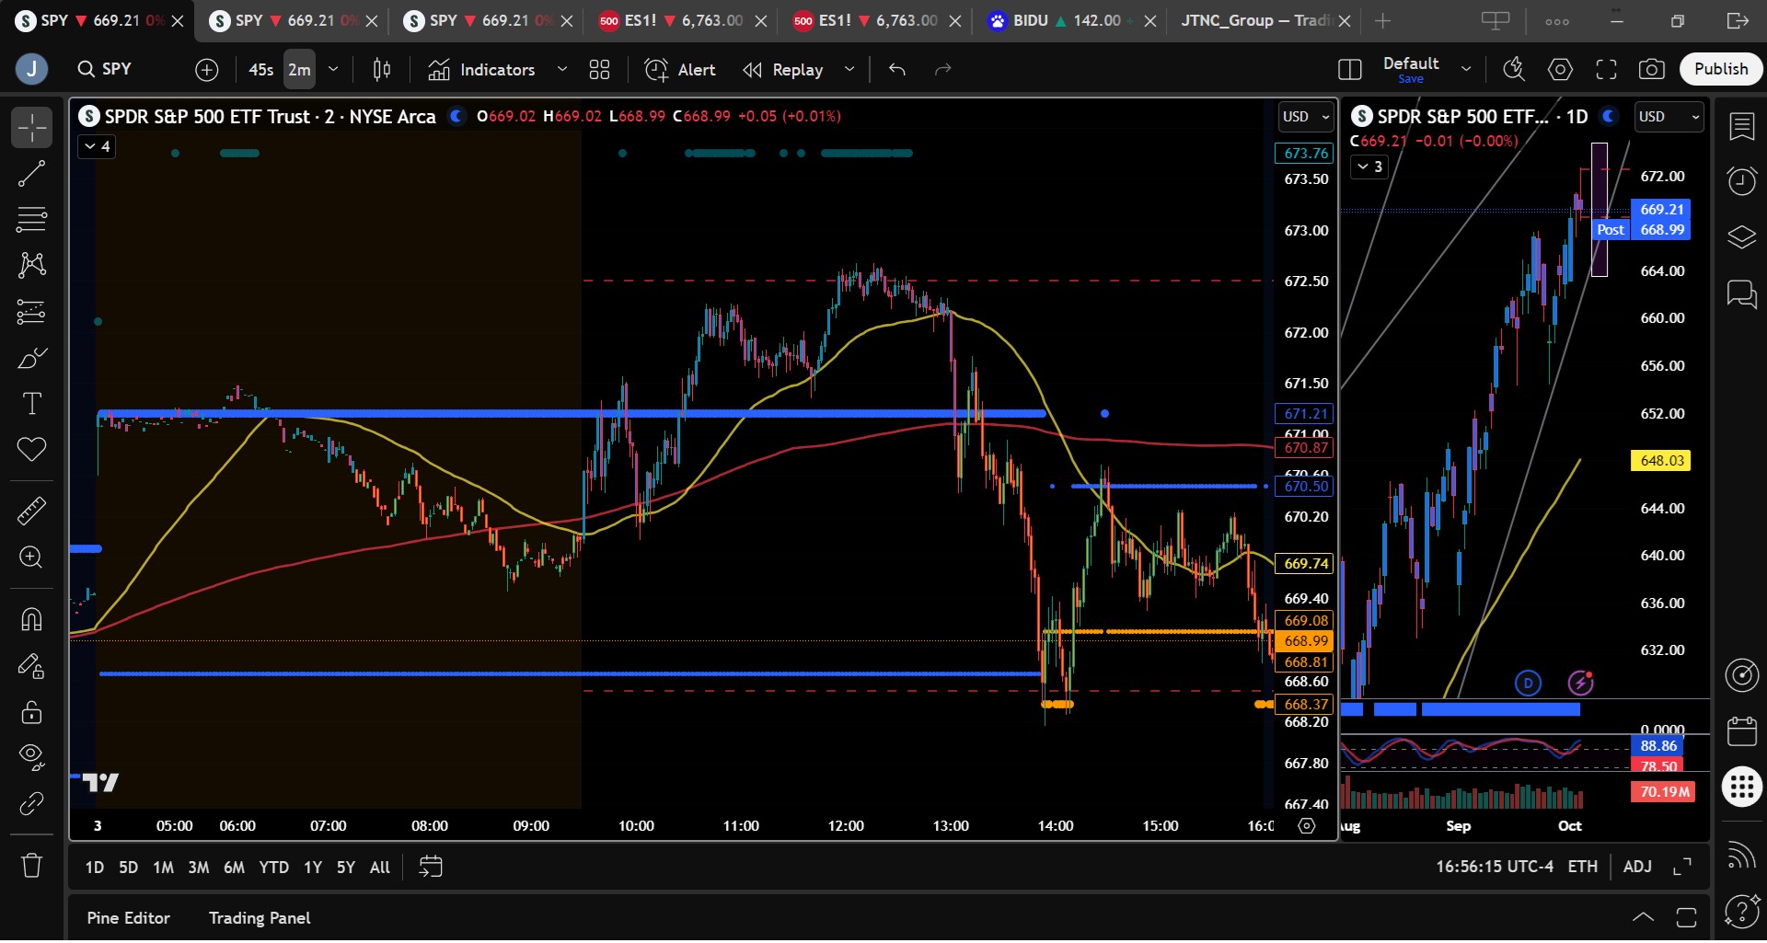Image resolution: width=1767 pixels, height=943 pixels.
Task: Toggle the ETH extended hours session
Action: click(x=1583, y=867)
